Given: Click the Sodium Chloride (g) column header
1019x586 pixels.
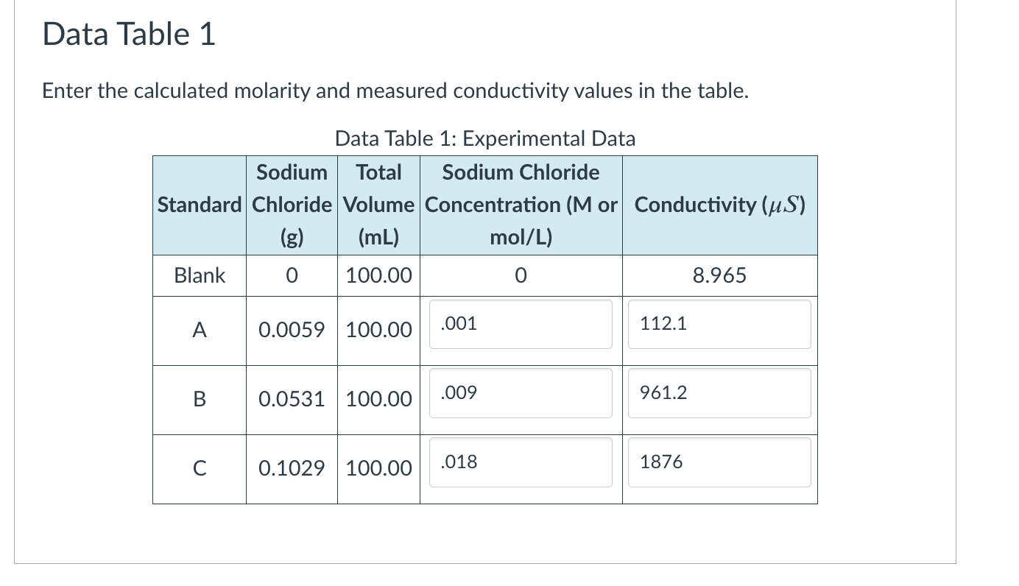Looking at the screenshot, I should pos(292,205).
